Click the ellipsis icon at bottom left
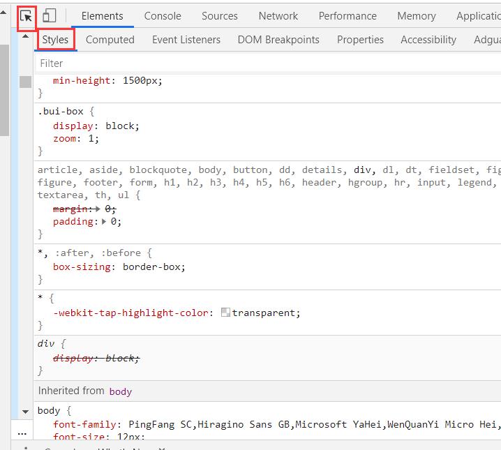This screenshot has height=450, width=501. tap(22, 433)
